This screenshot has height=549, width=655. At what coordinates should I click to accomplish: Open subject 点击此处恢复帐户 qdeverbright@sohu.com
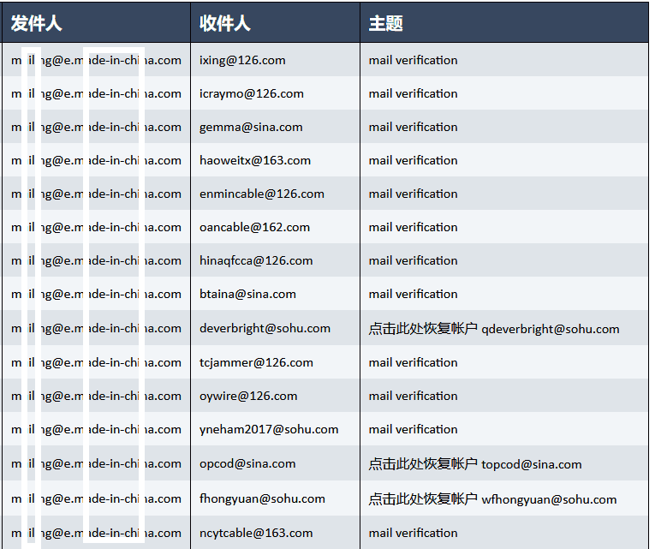tap(493, 329)
